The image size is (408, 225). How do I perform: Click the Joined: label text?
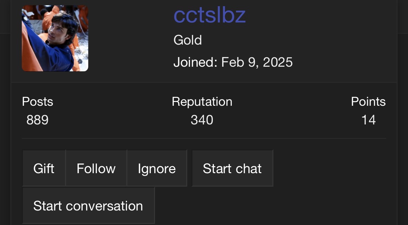tap(196, 62)
